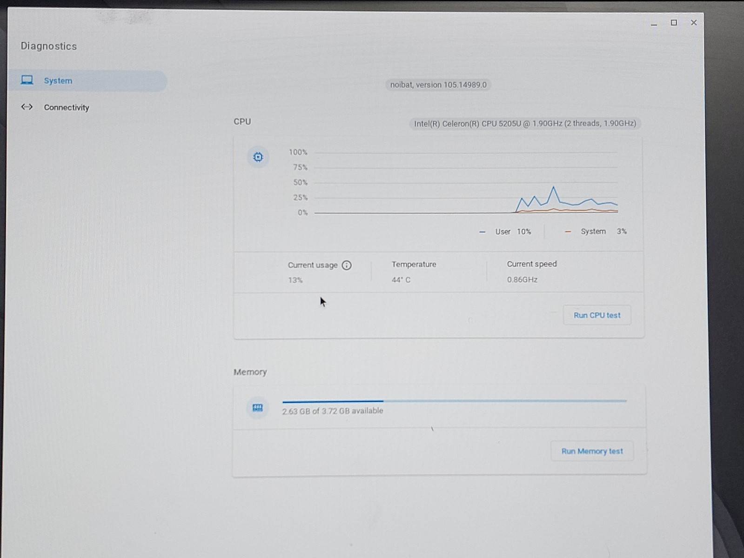This screenshot has height=558, width=744.
Task: Maximize the Diagnostics window
Action: click(674, 23)
